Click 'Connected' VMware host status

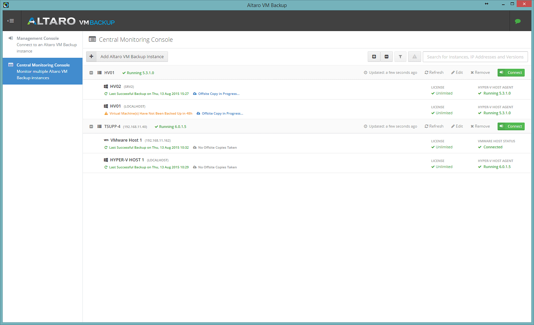tap(493, 147)
